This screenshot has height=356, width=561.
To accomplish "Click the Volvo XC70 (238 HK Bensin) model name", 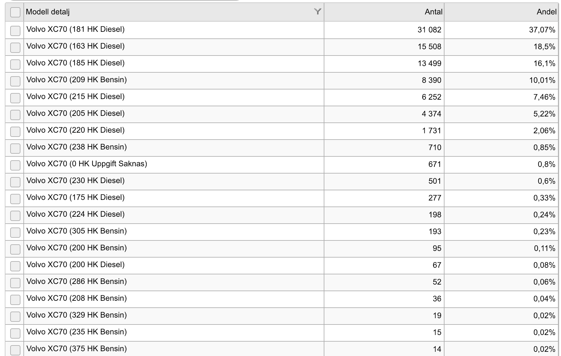I will click(77, 147).
